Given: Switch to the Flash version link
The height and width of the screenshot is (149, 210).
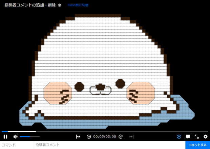Looking at the screenshot, I should (x=78, y=5).
